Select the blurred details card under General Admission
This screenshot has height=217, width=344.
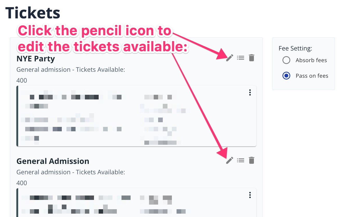coord(136,202)
